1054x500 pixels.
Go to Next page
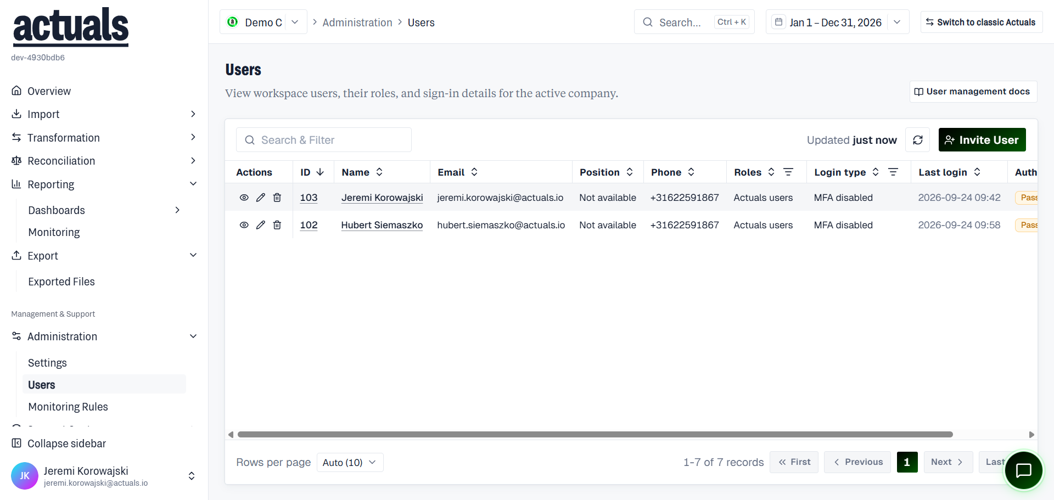[948, 462]
